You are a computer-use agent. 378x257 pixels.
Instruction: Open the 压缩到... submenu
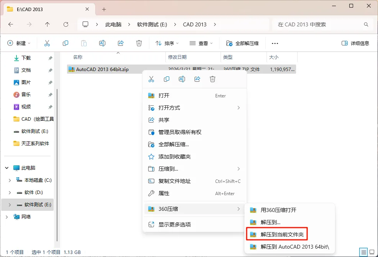[x=194, y=169]
